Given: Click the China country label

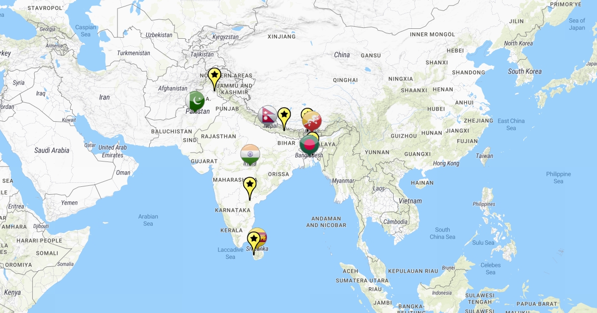Looking at the screenshot, I should click(342, 55).
